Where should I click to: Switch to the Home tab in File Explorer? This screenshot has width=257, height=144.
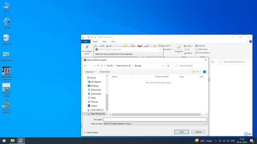95,42
